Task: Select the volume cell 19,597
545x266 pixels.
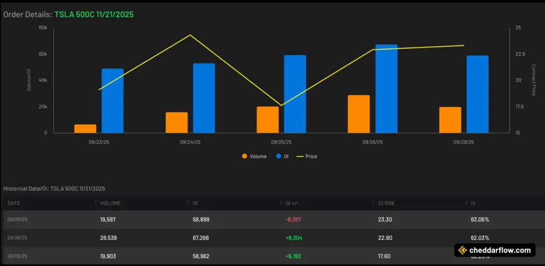Action: tap(108, 219)
